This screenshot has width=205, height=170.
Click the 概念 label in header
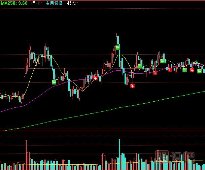(72, 3)
